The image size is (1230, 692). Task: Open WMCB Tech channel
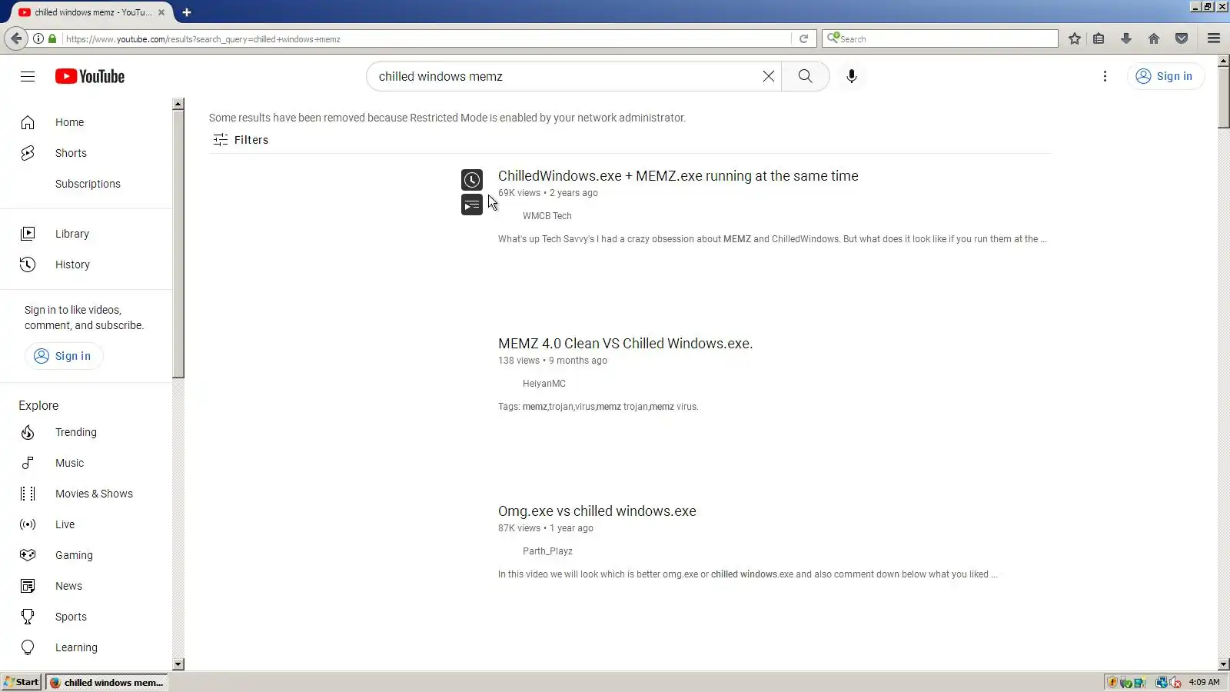point(547,216)
